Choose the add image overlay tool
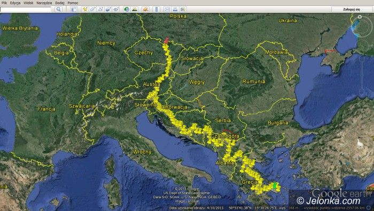This screenshot has height=211, width=374. click(x=108, y=9)
